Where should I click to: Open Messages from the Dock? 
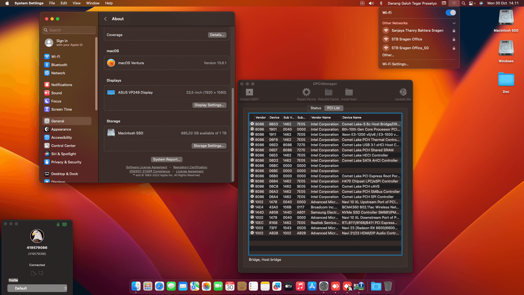pos(171,286)
